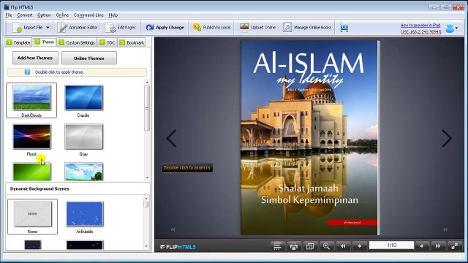This screenshot has height=263, width=468.
Task: Expand the Import File dropdown arrow
Action: coord(48,28)
